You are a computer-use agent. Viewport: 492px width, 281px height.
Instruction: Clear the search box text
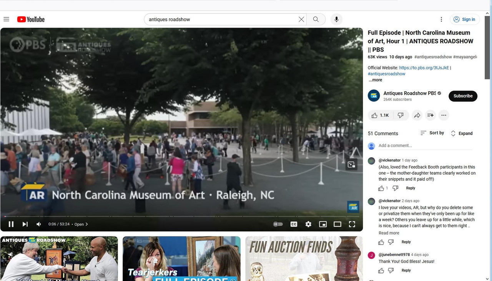(301, 19)
